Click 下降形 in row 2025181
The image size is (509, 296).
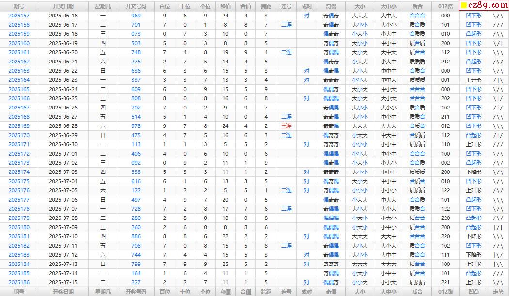(474, 236)
